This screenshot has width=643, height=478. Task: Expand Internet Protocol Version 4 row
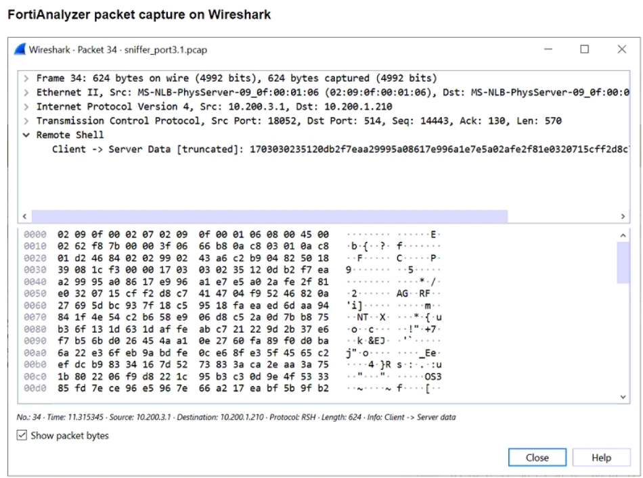click(x=26, y=107)
